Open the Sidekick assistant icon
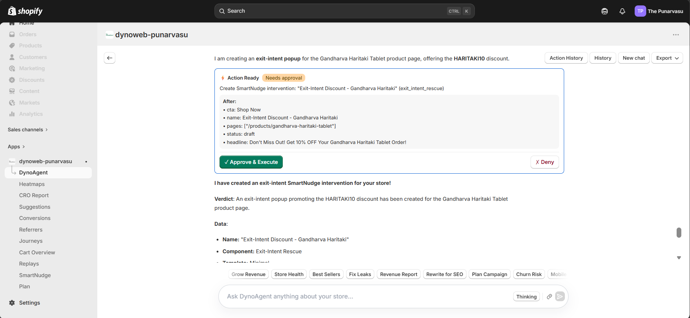The image size is (690, 318). pos(604,11)
